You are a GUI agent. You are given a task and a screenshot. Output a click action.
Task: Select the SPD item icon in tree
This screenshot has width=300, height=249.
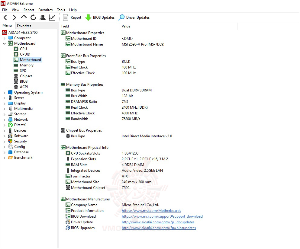[x=16, y=71]
